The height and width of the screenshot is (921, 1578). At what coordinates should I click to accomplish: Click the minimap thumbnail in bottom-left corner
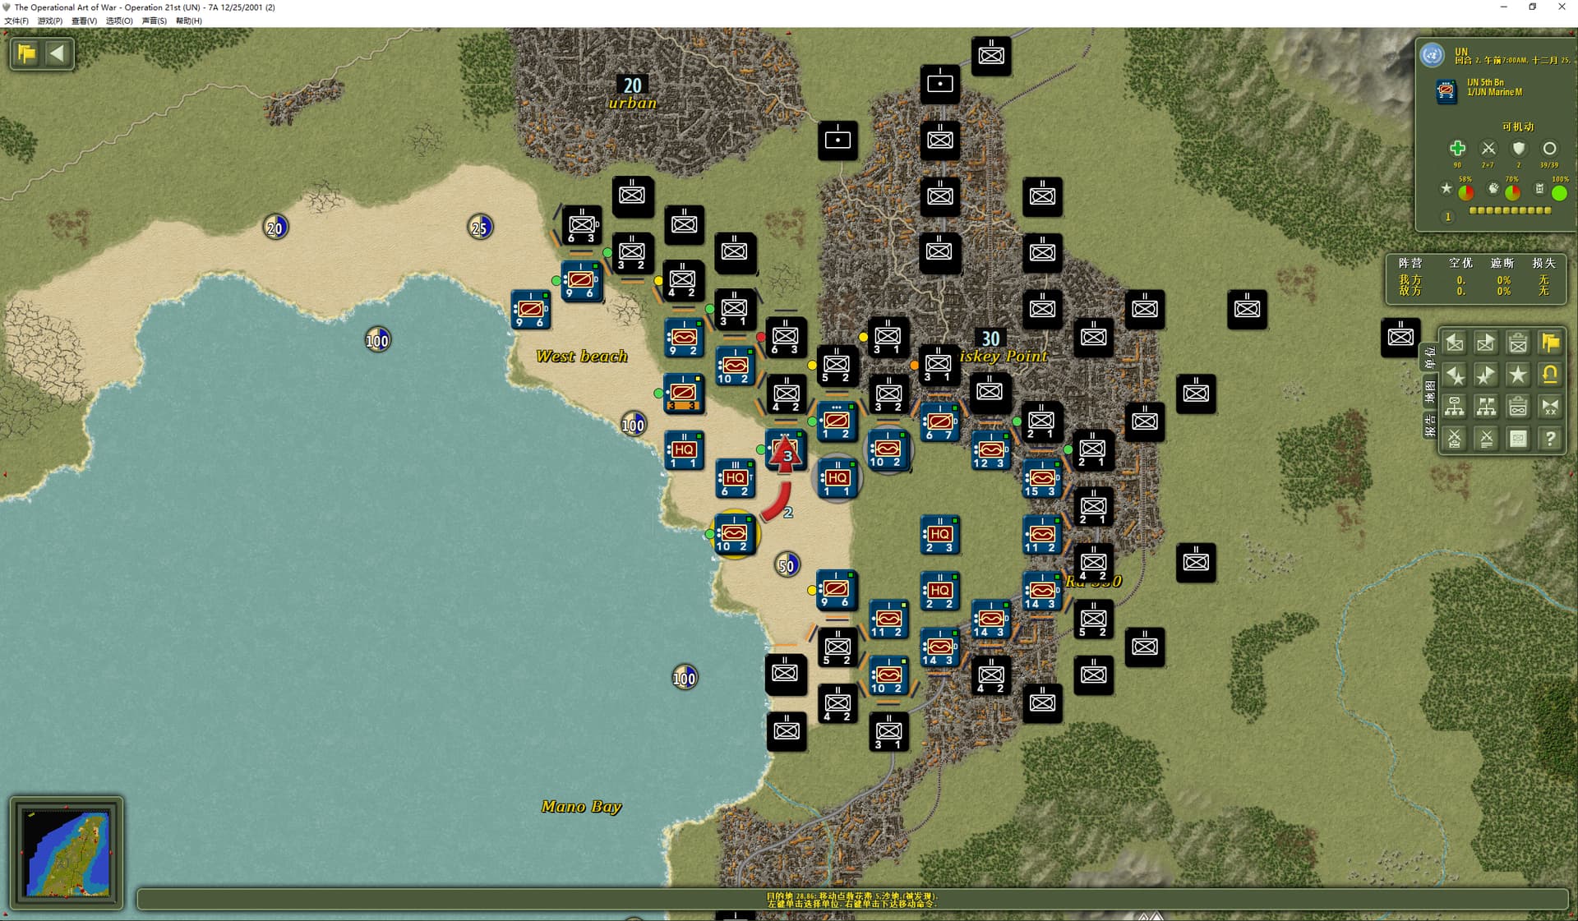66,853
